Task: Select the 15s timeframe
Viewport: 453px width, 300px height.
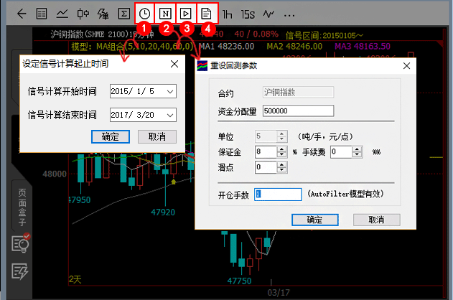Action: 248,13
